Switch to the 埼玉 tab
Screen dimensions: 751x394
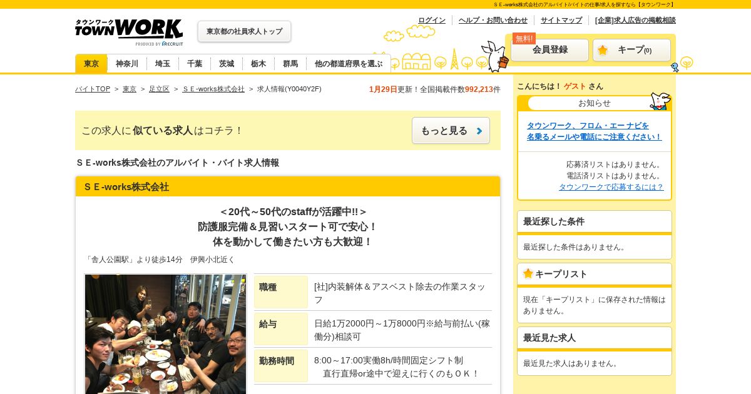(163, 64)
